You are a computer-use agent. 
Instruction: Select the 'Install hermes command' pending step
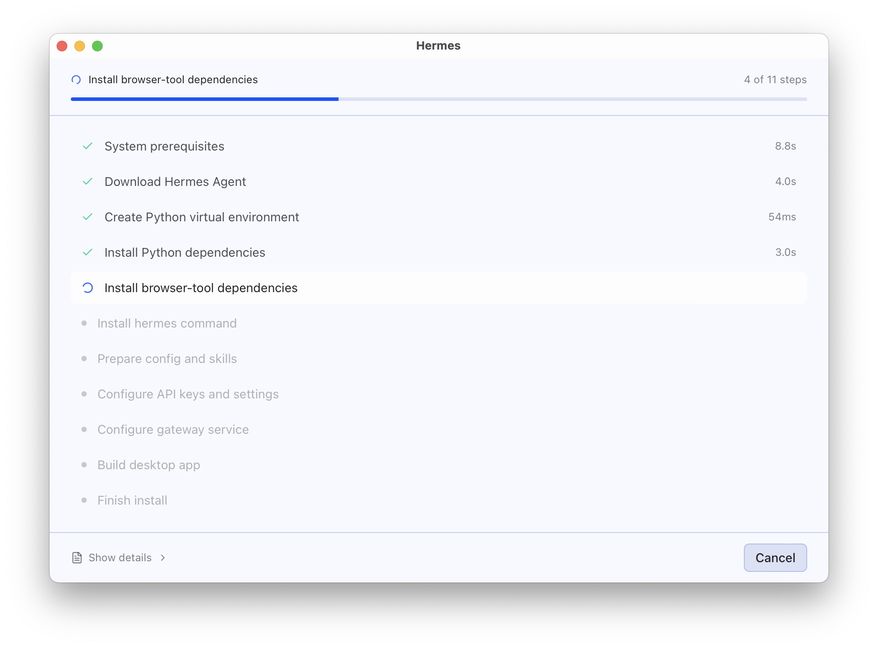(x=167, y=323)
